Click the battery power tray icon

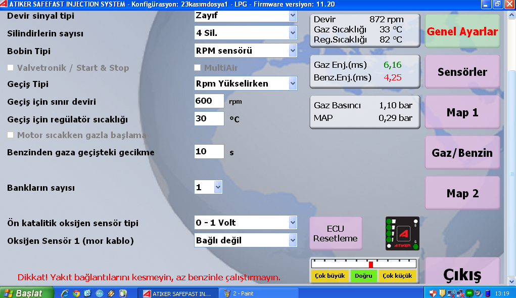[x=488, y=293]
